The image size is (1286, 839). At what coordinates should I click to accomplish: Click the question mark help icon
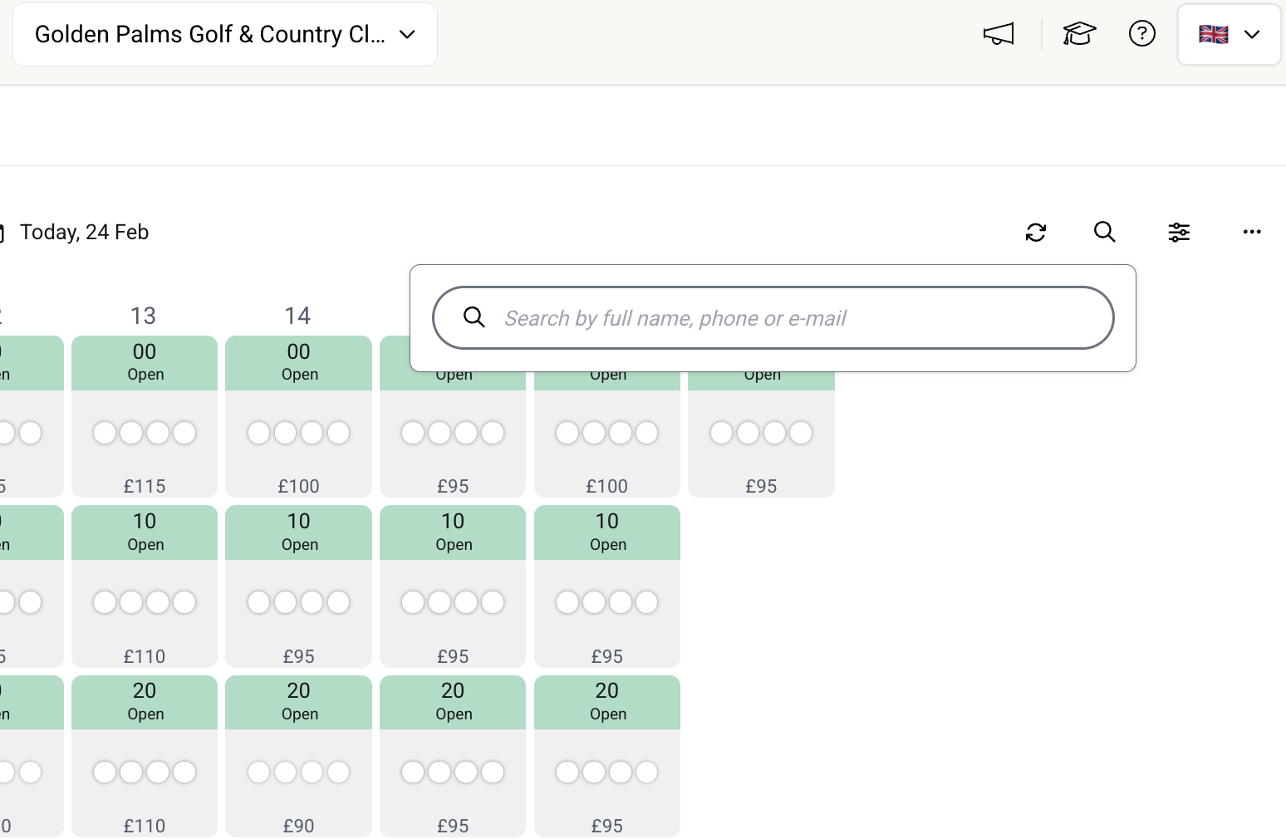(1142, 34)
